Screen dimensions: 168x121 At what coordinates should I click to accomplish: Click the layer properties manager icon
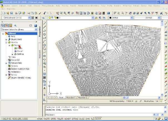[x=43, y=18]
